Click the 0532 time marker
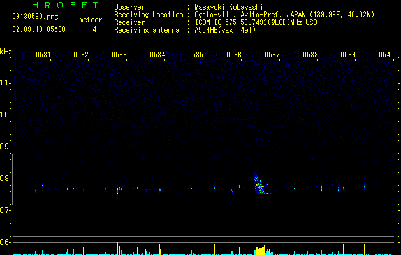The image size is (401, 255). (81, 55)
